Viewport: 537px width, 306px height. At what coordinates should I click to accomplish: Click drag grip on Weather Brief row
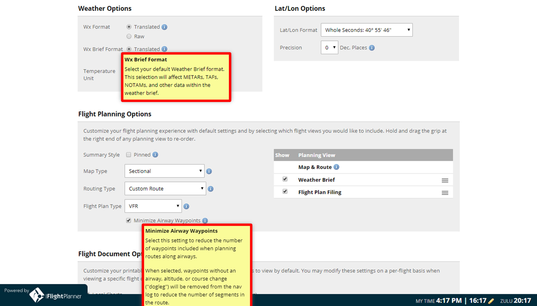point(445,180)
